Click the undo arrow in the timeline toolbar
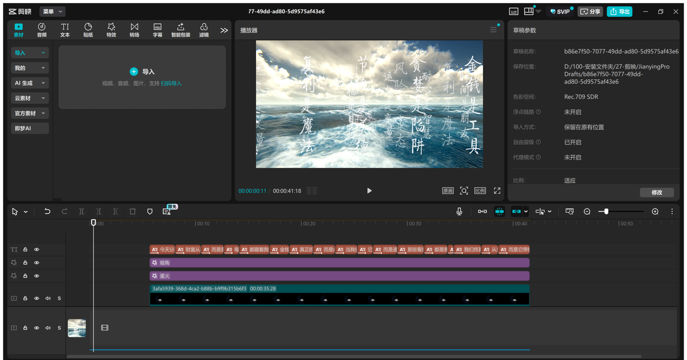This screenshot has height=360, width=687. click(47, 211)
